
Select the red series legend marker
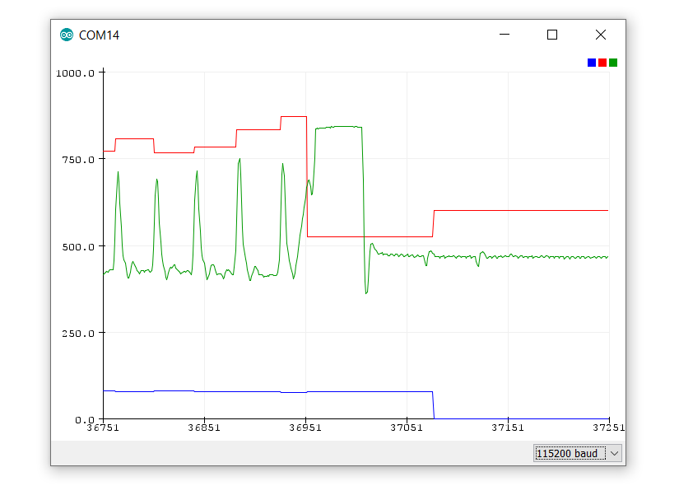602,62
